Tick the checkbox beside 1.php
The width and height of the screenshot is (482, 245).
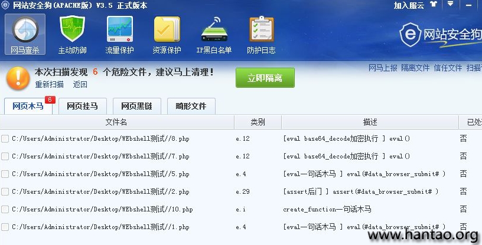click(x=5, y=227)
